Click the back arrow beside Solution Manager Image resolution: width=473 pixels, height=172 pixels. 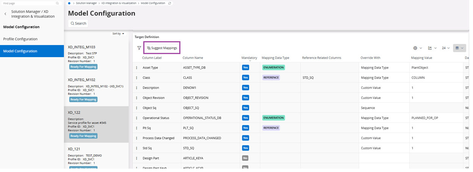point(5,14)
